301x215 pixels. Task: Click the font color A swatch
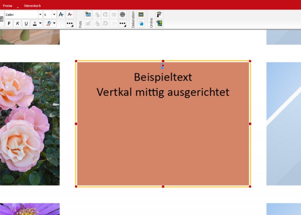(35, 24)
